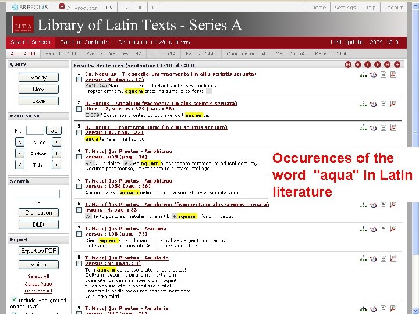Go to last results page navigation icon
Viewport: 419px width, 314px height.
click(397, 65)
